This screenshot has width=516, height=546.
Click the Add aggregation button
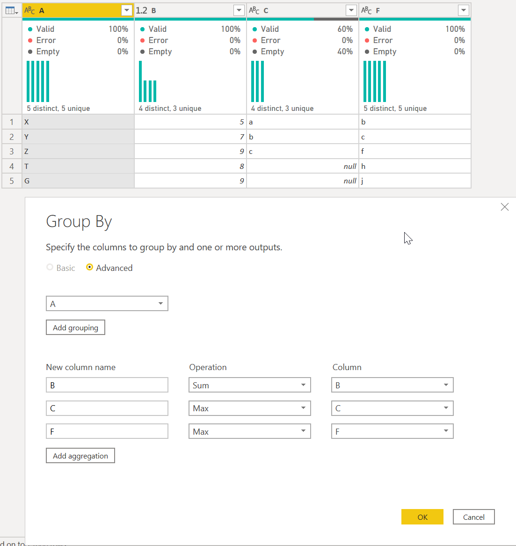80,455
